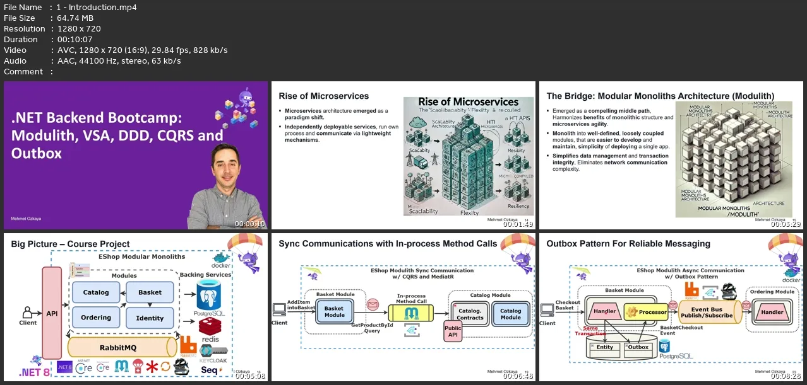807x385 pixels.
Task: Click the Client person icon beside API box
Action: click(27, 312)
